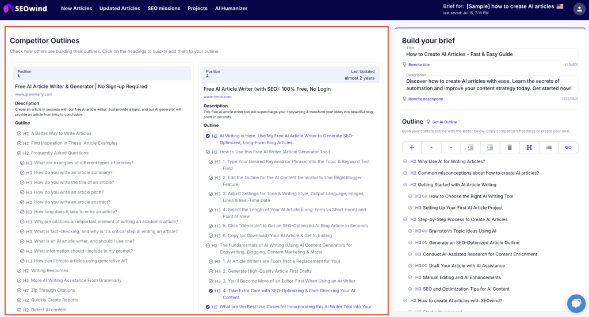589x317 pixels.
Task: Select 'More AI Writing Assistance From Grammarly' heading
Action: click(77, 281)
